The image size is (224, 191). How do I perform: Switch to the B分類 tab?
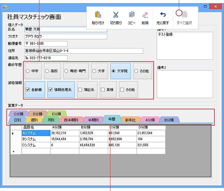169,120
